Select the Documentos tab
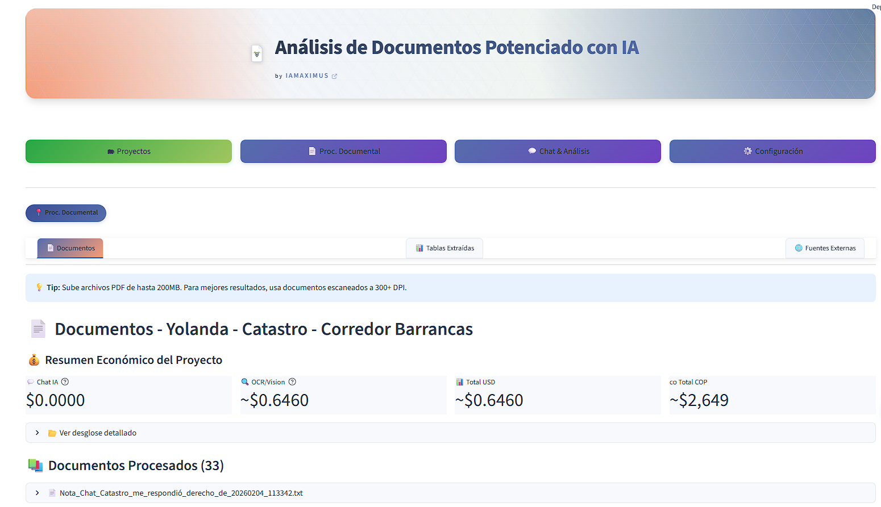This screenshot has height=507, width=881. (70, 248)
